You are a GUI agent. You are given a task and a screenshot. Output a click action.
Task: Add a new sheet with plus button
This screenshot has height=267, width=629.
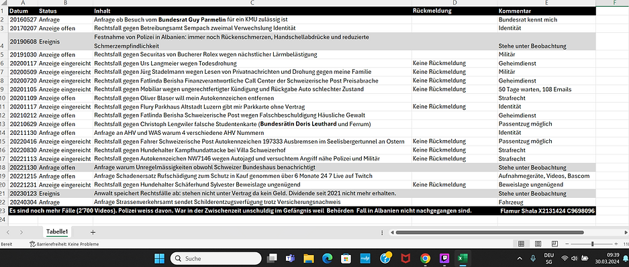(x=93, y=232)
